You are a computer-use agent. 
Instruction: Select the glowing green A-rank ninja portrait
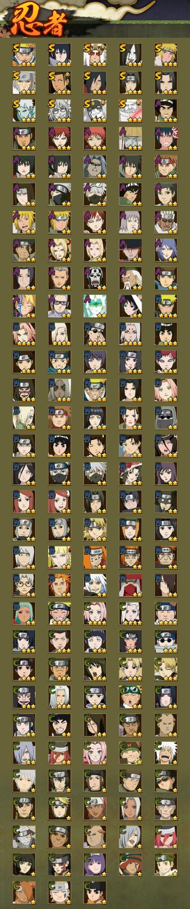click(x=95, y=306)
